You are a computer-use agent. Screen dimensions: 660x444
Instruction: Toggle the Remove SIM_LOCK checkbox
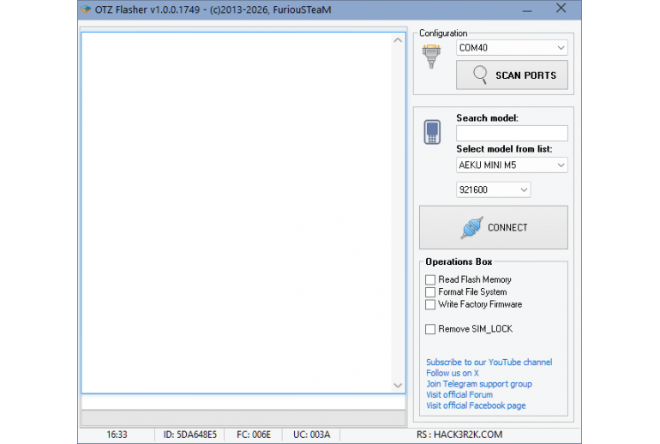[430, 329]
